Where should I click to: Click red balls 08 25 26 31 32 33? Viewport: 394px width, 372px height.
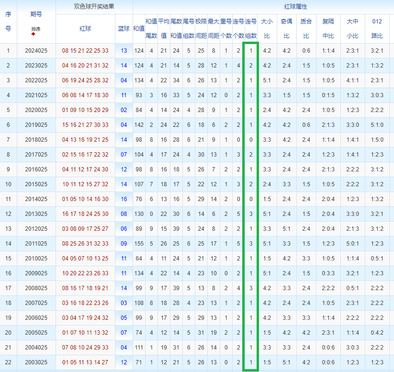[x=85, y=244]
